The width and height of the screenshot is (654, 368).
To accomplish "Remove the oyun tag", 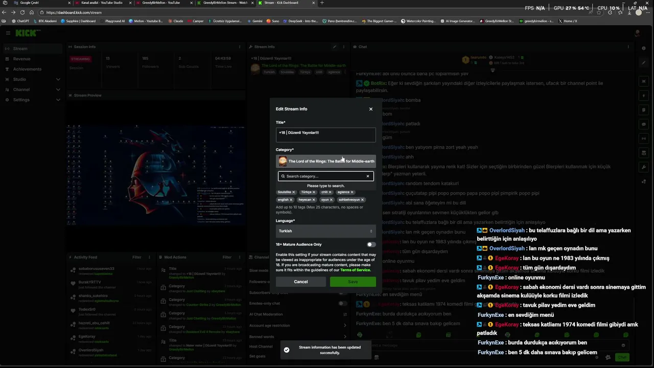I will (x=331, y=200).
